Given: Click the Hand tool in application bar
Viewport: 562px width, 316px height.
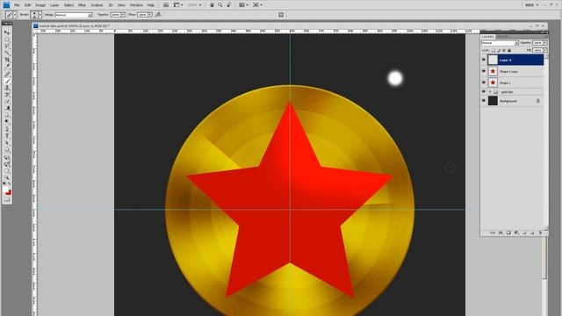Looking at the screenshot, I should (x=212, y=5).
